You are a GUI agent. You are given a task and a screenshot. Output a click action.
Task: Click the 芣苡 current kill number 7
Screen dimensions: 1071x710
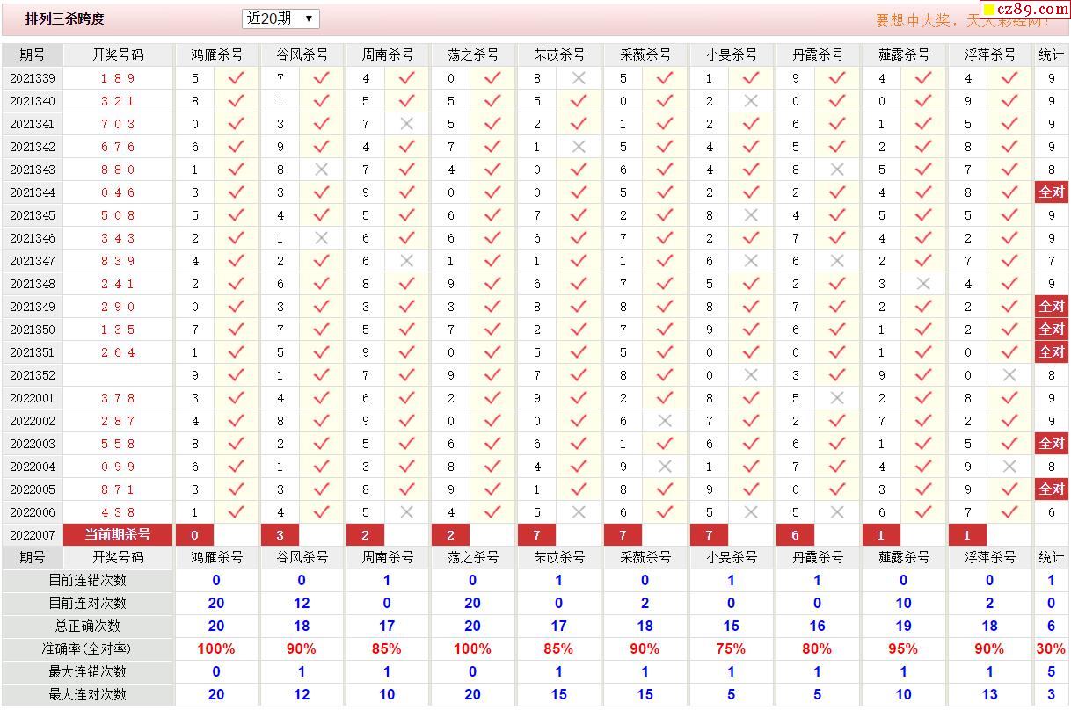(x=536, y=534)
